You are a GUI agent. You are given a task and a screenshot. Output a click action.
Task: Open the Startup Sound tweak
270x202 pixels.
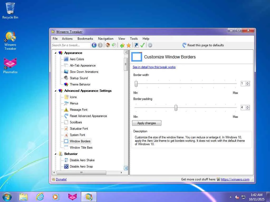click(79, 78)
